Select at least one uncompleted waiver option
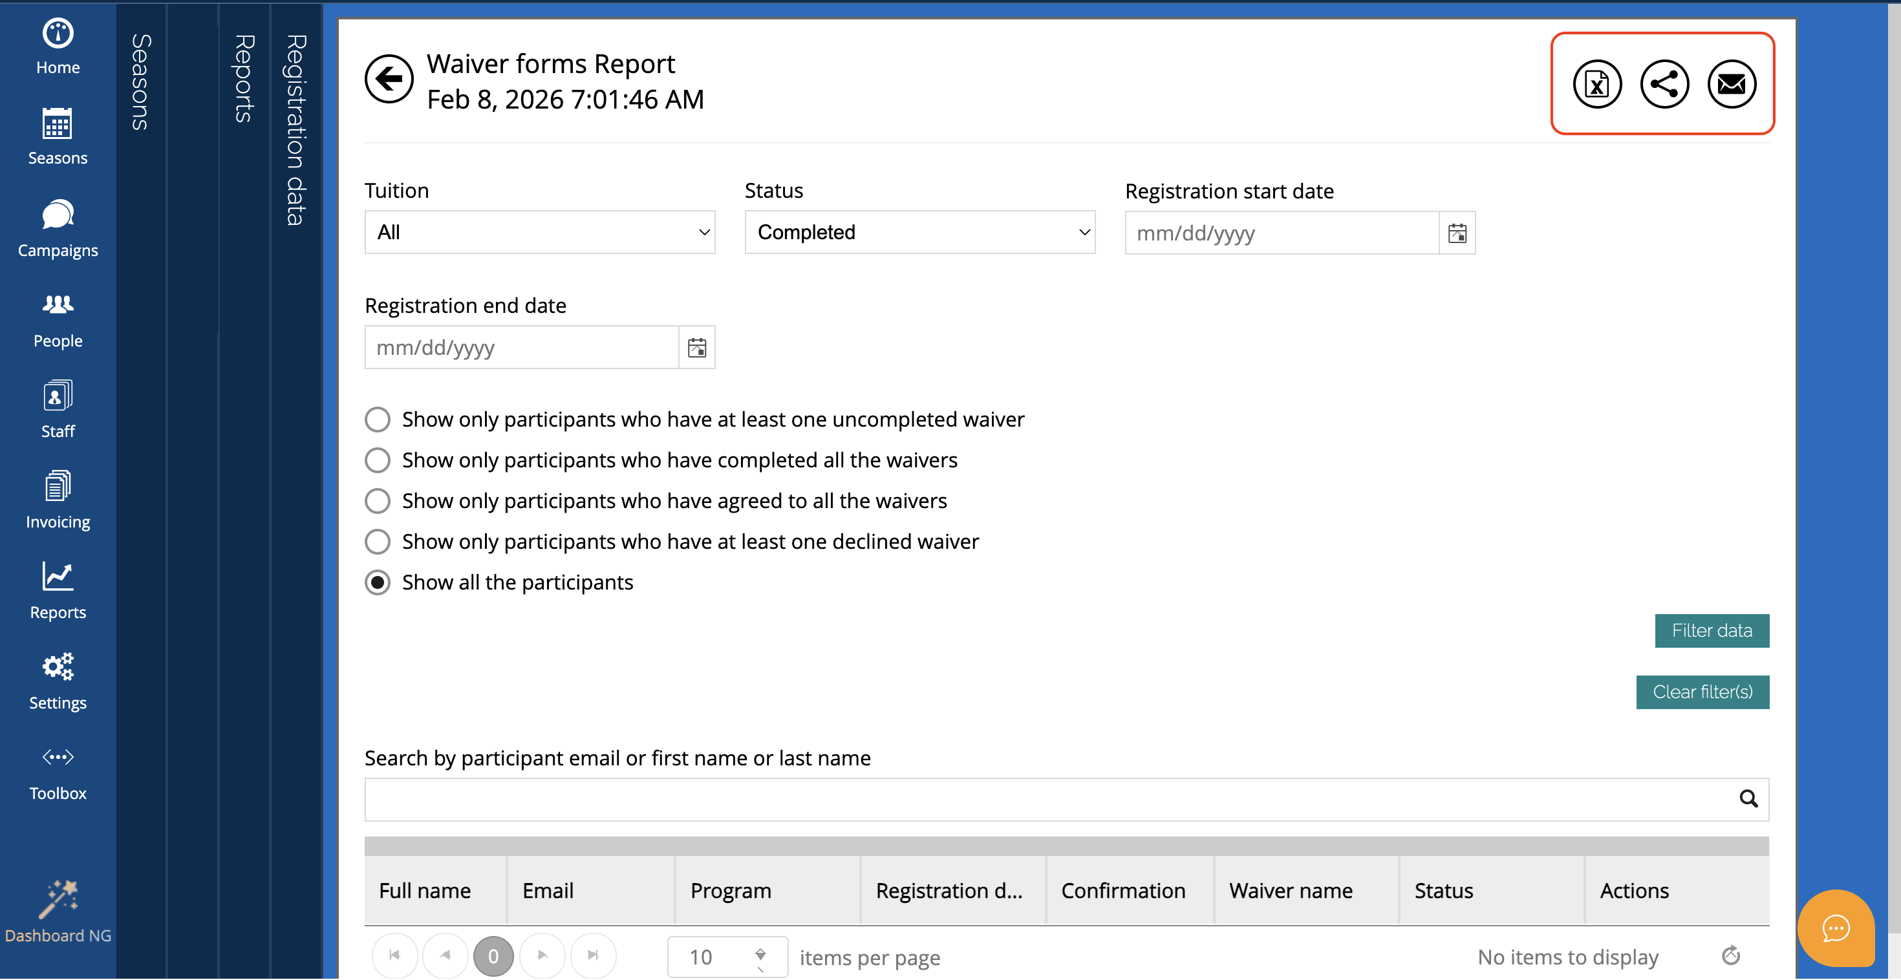This screenshot has width=1901, height=980. (378, 419)
